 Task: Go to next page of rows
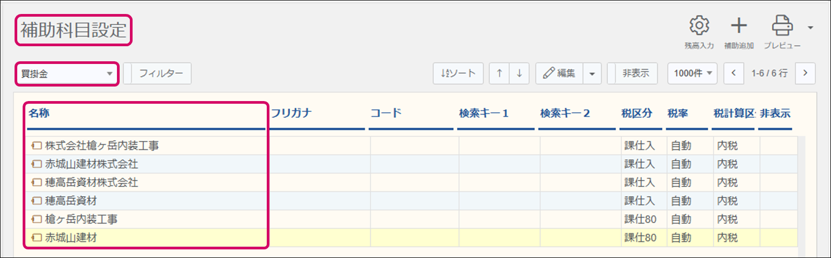pyautogui.click(x=805, y=74)
